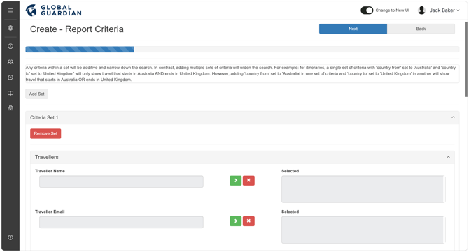Remove Traveller Name with the red X button
Image resolution: width=469 pixels, height=252 pixels.
[248, 180]
